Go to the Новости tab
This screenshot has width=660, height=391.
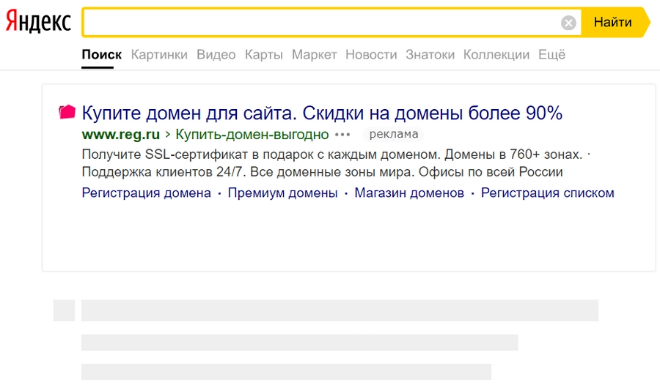(371, 55)
